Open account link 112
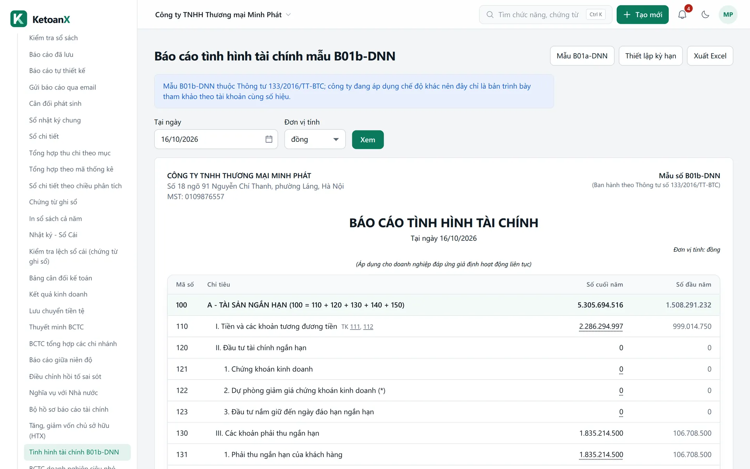The width and height of the screenshot is (750, 469). tap(368, 327)
